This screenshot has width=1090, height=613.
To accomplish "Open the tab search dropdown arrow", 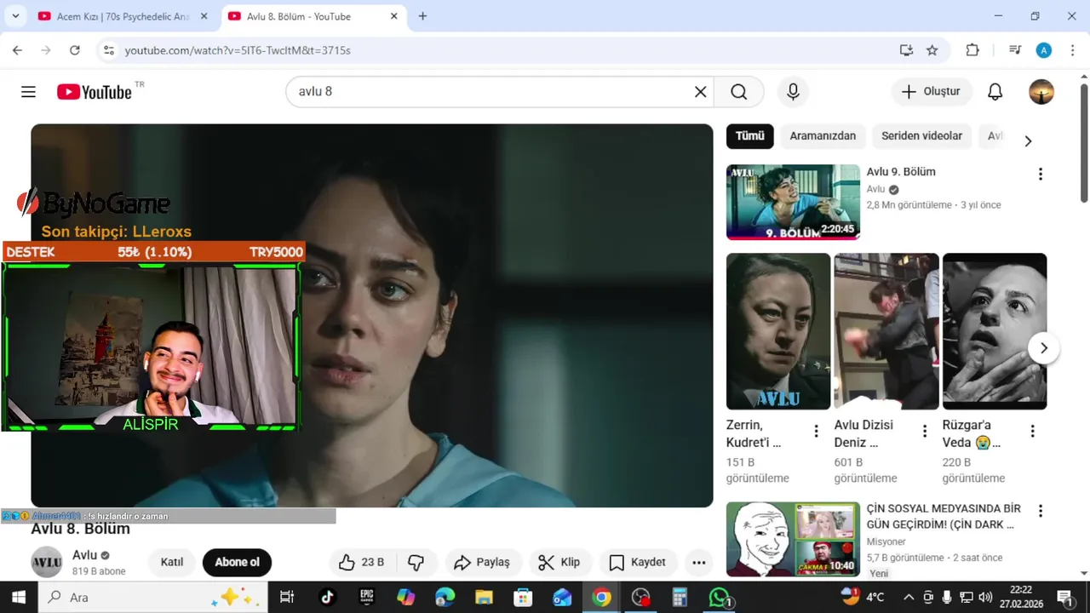I will 15,16.
